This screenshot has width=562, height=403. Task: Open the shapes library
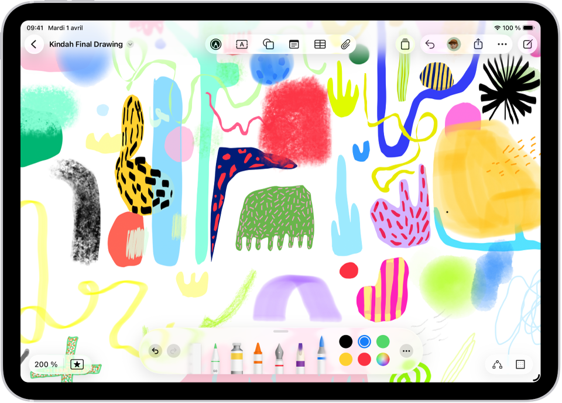click(x=269, y=44)
